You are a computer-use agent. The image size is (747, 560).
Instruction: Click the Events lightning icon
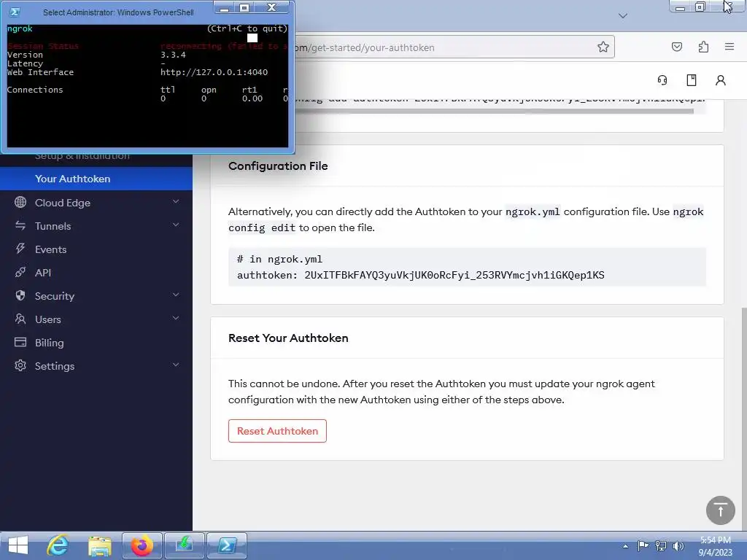pos(20,249)
